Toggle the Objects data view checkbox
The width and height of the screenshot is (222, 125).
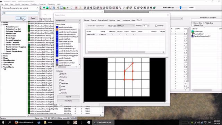(x=60, y=74)
